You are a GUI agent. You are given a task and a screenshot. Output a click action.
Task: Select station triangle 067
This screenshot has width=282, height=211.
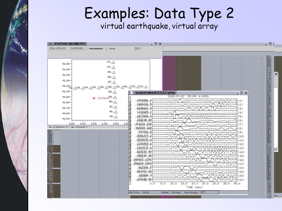pos(114,82)
